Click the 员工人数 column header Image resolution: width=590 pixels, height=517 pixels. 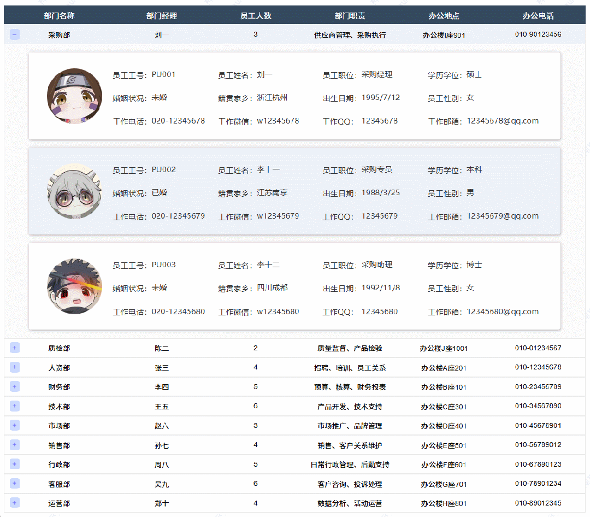pos(256,16)
